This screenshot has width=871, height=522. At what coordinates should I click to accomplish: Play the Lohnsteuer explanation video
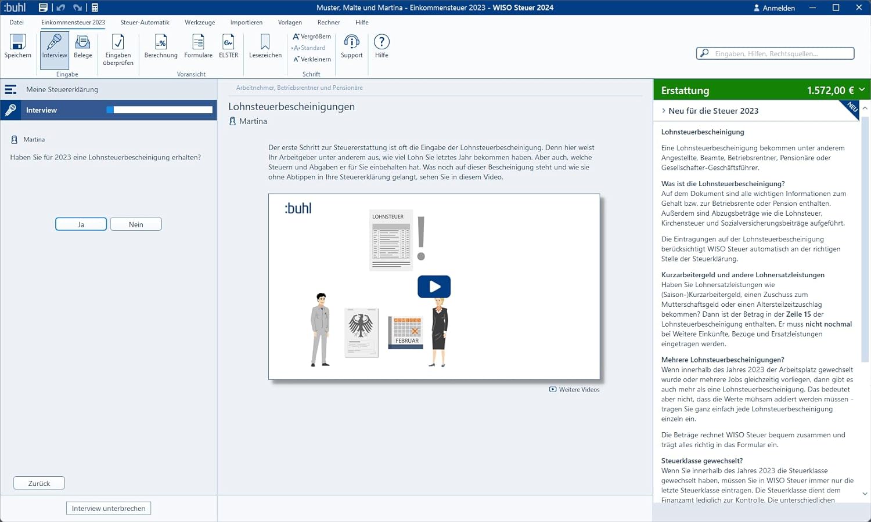tap(434, 287)
